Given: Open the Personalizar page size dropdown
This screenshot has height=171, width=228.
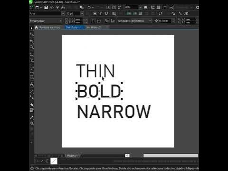Looking at the screenshot, I should click(x=60, y=21).
